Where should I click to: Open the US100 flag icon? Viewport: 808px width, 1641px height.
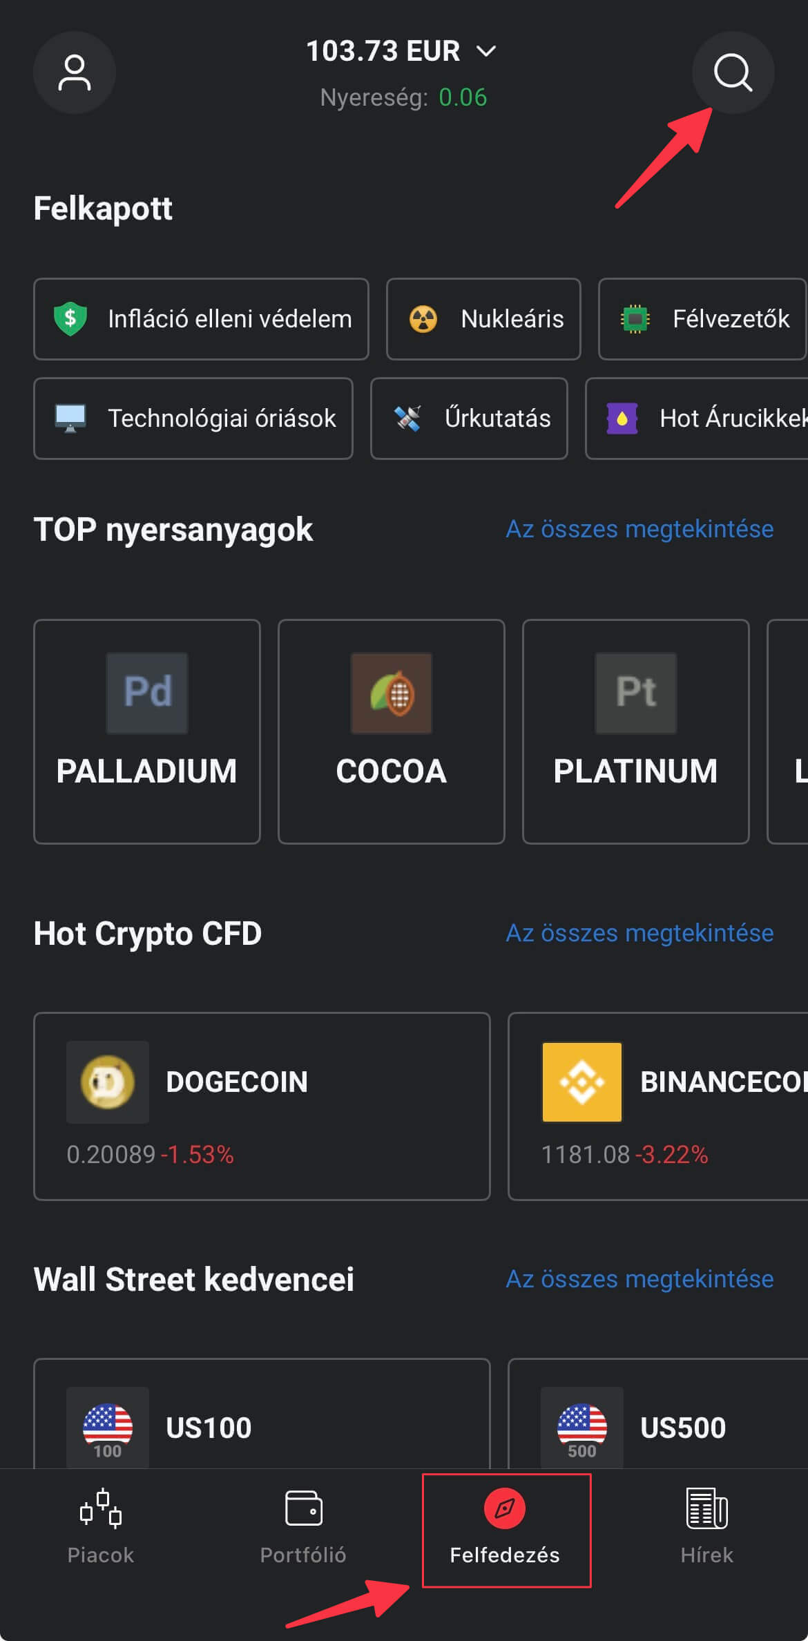pyautogui.click(x=108, y=1427)
